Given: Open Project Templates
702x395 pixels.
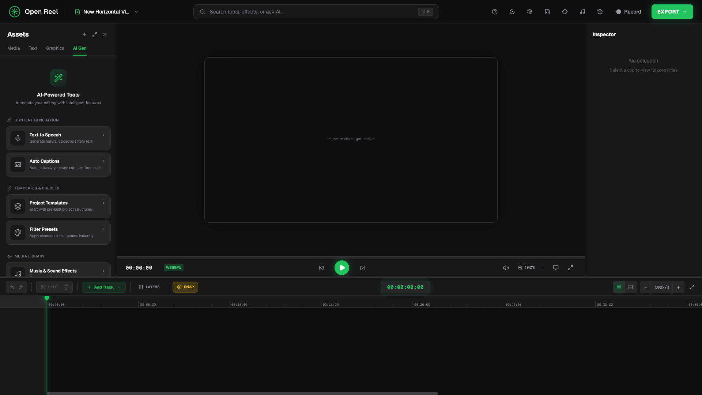Looking at the screenshot, I should [58, 206].
